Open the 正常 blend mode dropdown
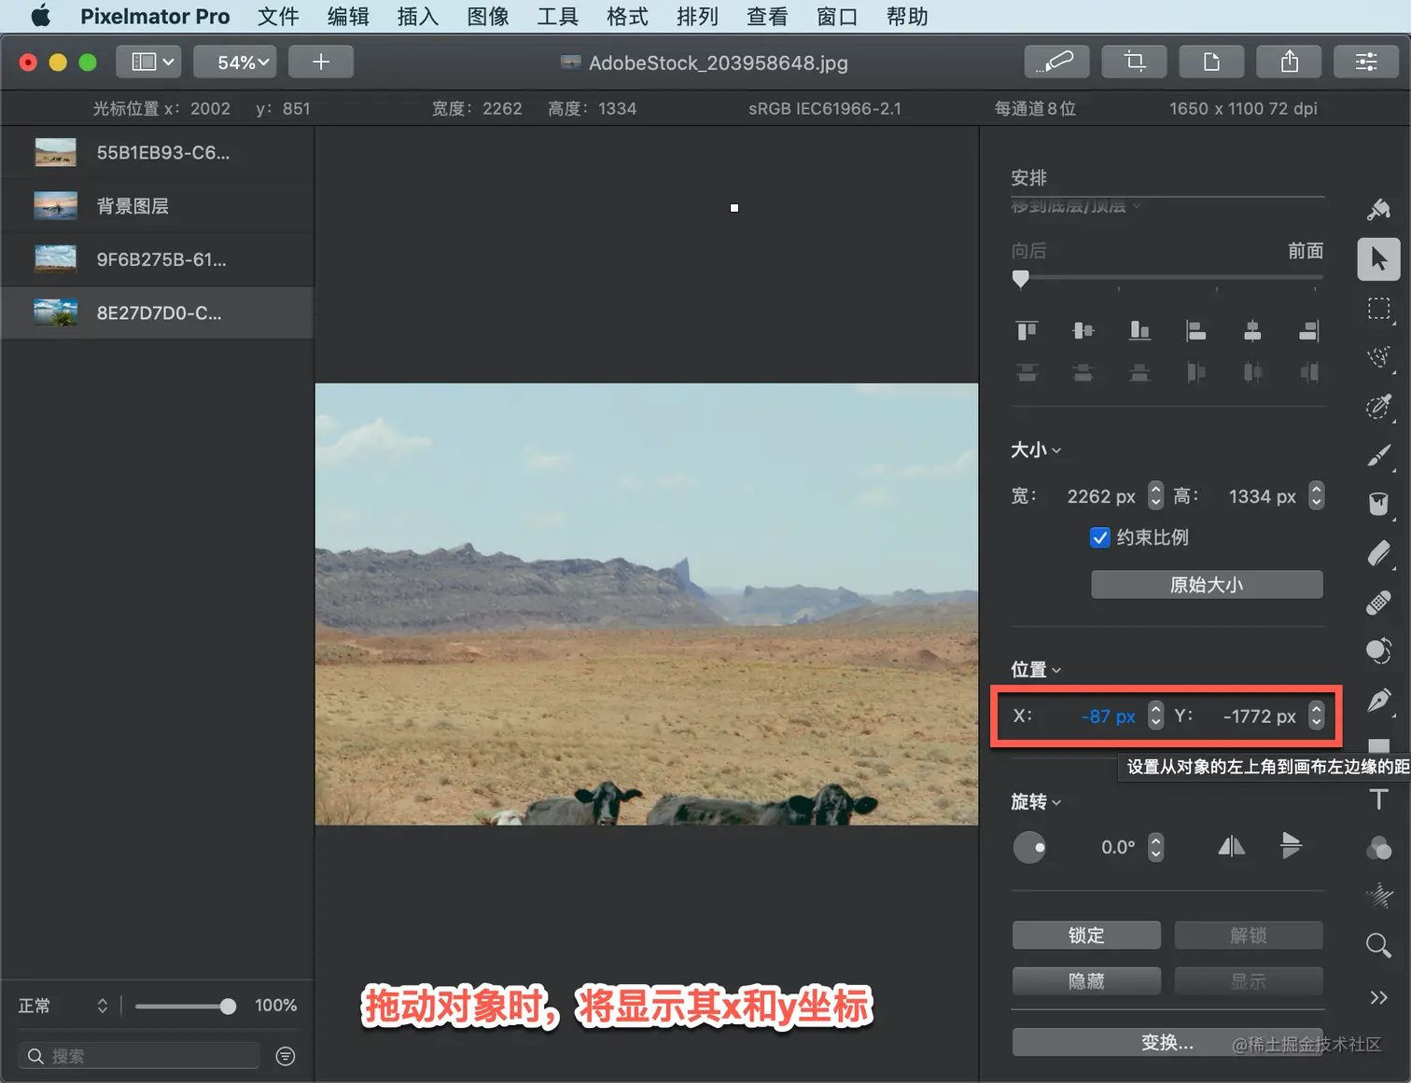This screenshot has width=1411, height=1083. pyautogui.click(x=63, y=1006)
